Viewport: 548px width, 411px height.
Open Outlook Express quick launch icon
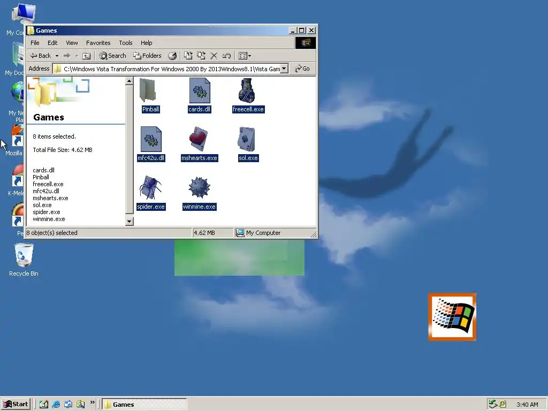coord(68,405)
